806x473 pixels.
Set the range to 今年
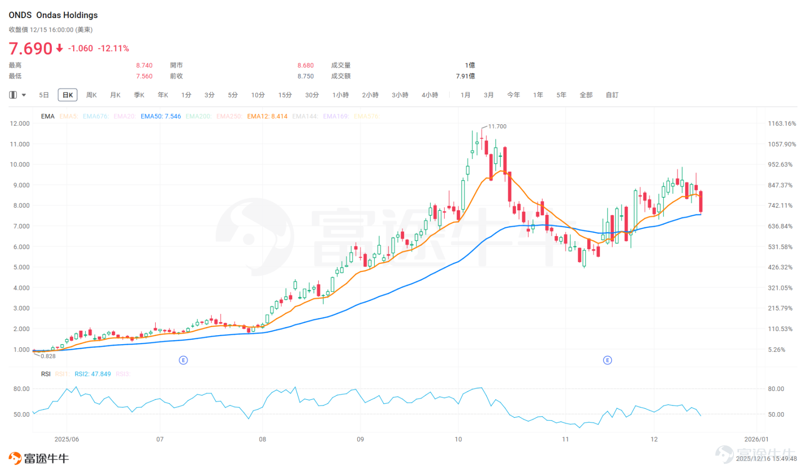coord(513,95)
